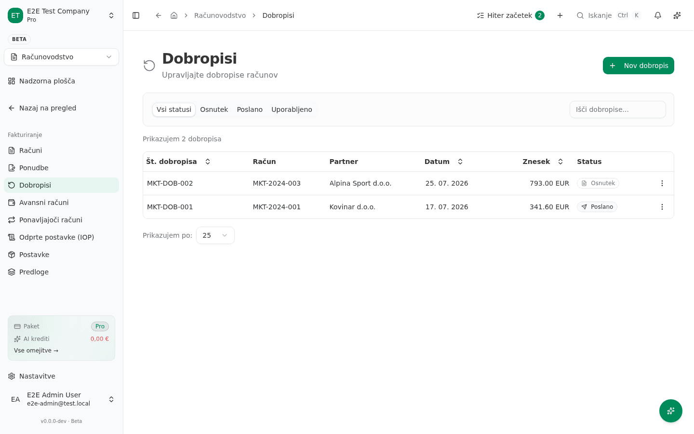Open Ponavljajoči računi in sidebar
Image resolution: width=694 pixels, height=434 pixels.
(61, 220)
